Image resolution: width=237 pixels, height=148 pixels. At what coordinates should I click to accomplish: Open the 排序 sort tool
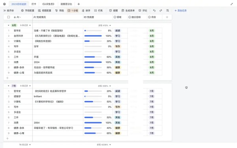(x=86, y=11)
